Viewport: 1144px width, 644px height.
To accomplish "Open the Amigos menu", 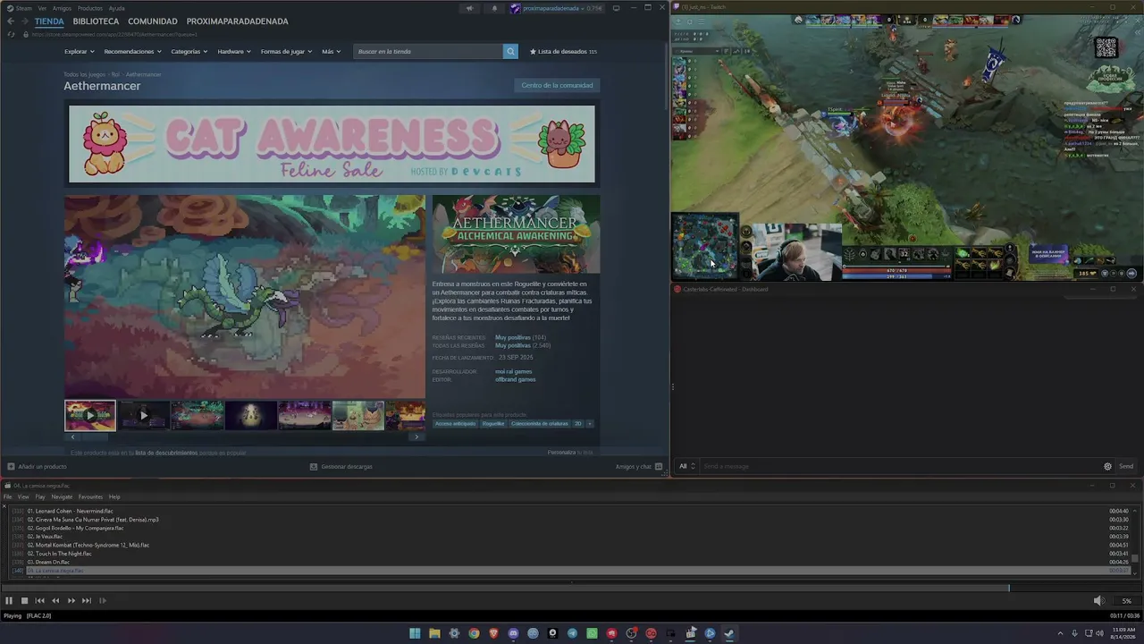I will (x=62, y=8).
